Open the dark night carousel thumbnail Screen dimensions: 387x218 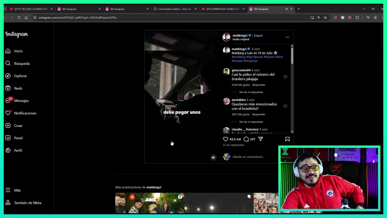[219, 203]
